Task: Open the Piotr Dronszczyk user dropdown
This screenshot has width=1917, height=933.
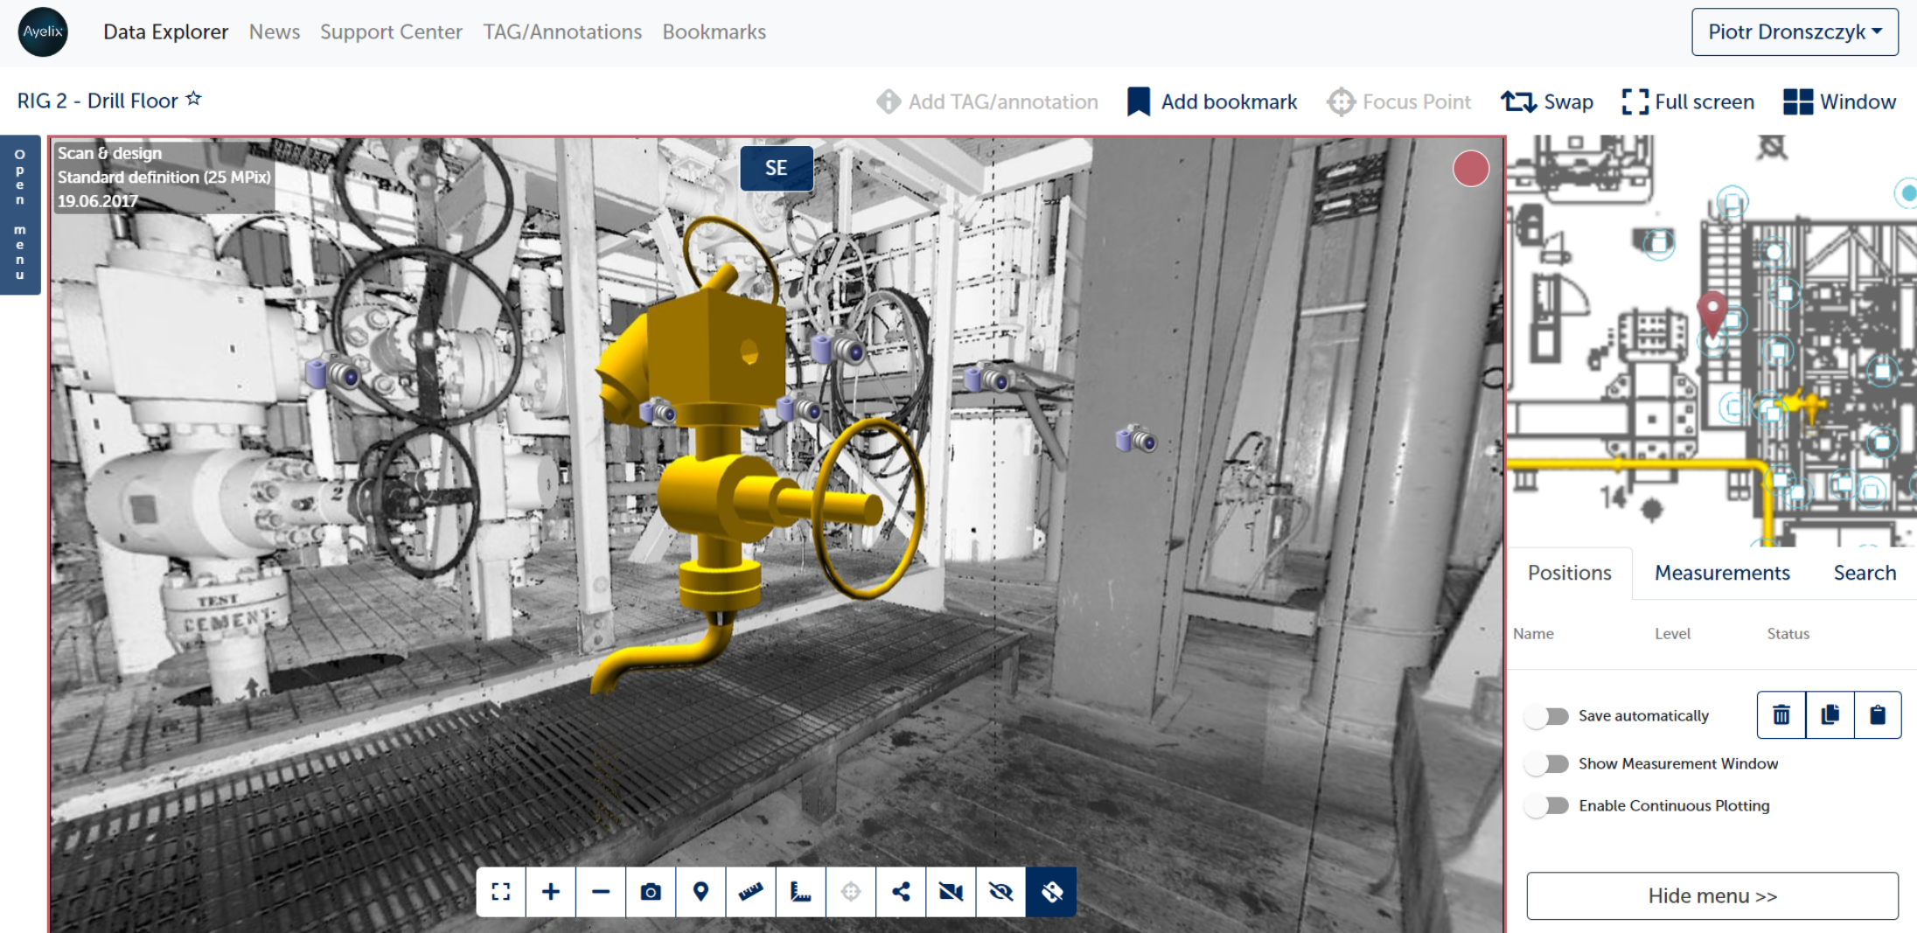Action: pyautogui.click(x=1795, y=32)
